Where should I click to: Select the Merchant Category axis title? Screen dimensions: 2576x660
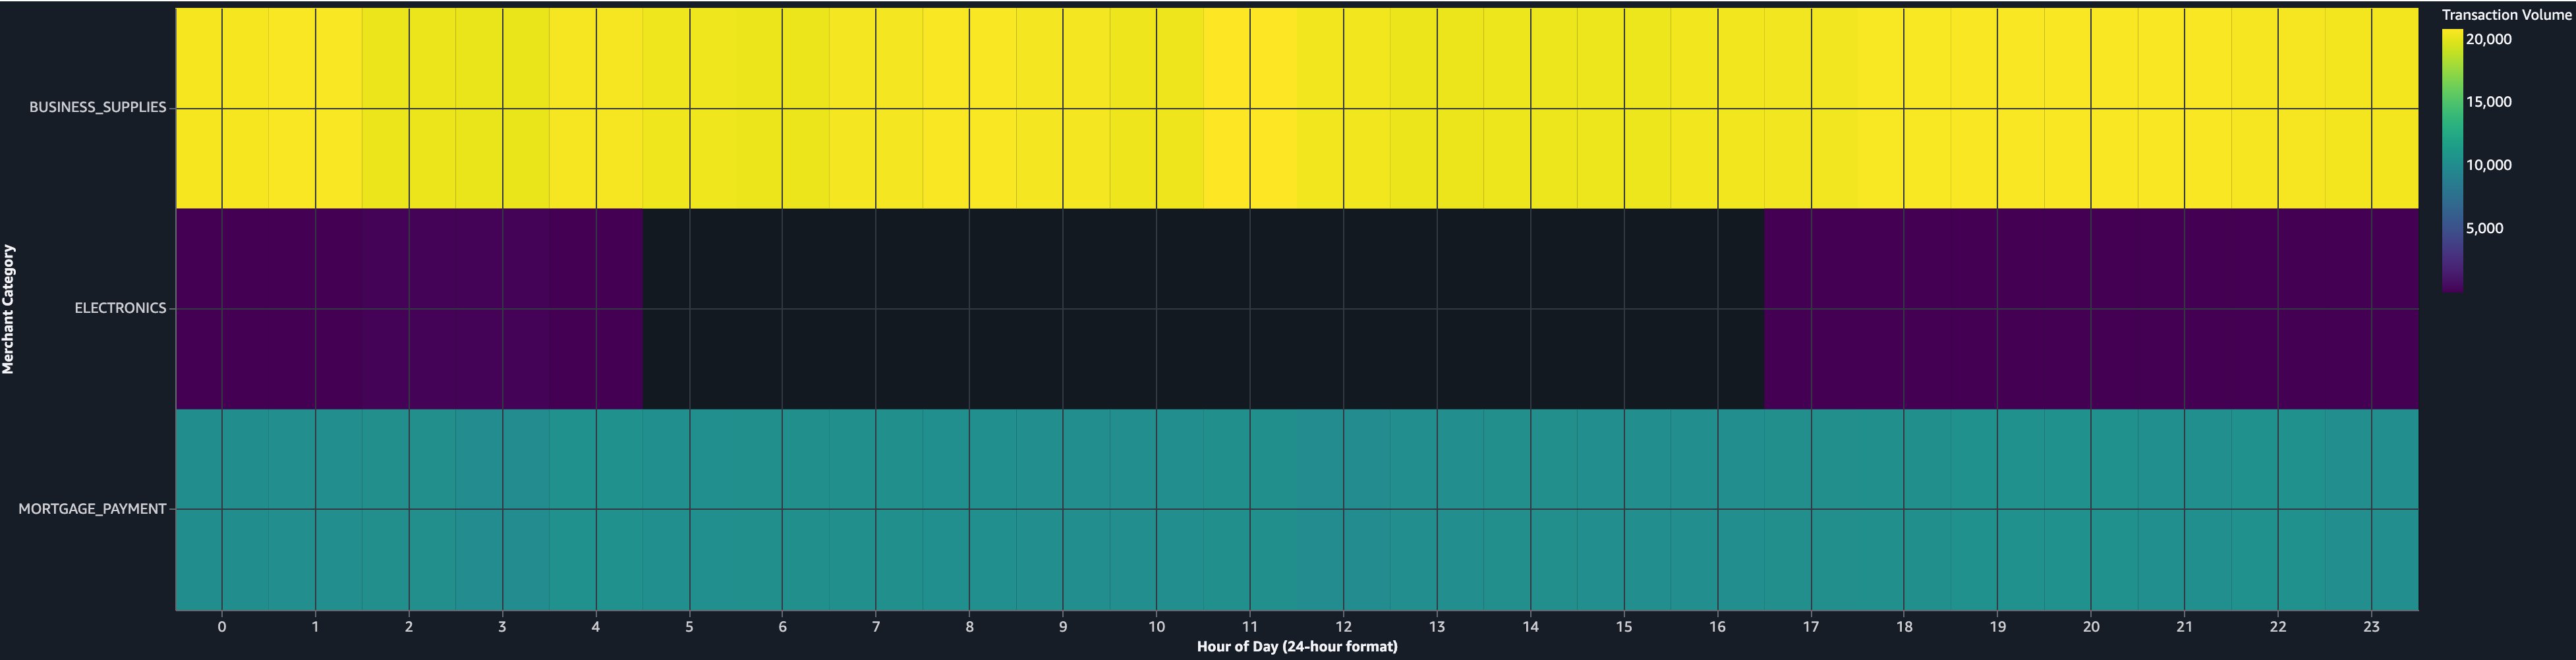click(x=9, y=309)
